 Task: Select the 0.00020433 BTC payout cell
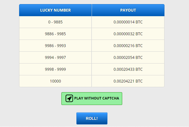tap(128, 69)
